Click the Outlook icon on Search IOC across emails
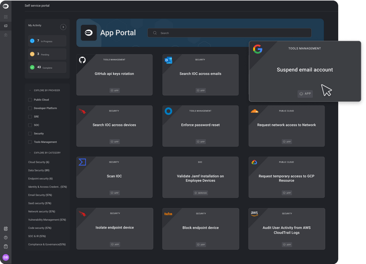The height and width of the screenshot is (264, 366). pyautogui.click(x=168, y=60)
